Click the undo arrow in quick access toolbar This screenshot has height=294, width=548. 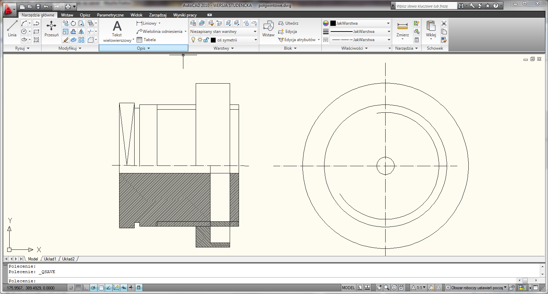pyautogui.click(x=46, y=7)
